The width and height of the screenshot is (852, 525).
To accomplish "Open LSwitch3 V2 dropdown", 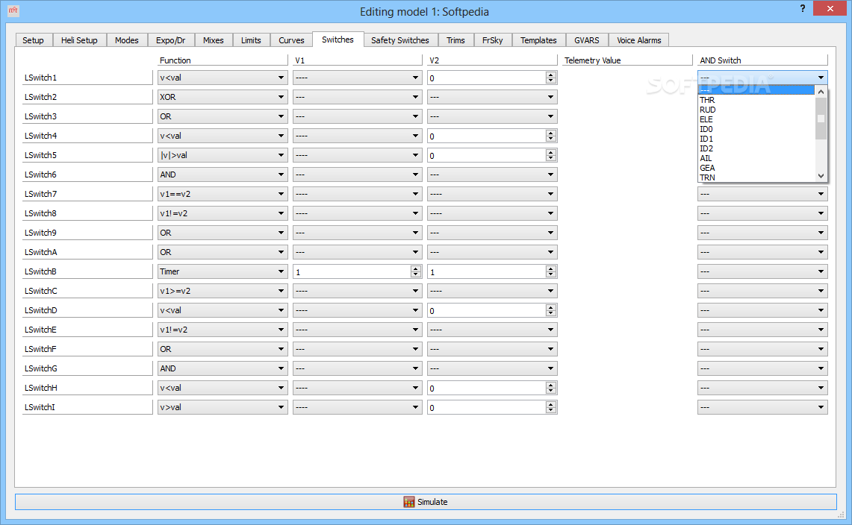I will pyautogui.click(x=492, y=116).
